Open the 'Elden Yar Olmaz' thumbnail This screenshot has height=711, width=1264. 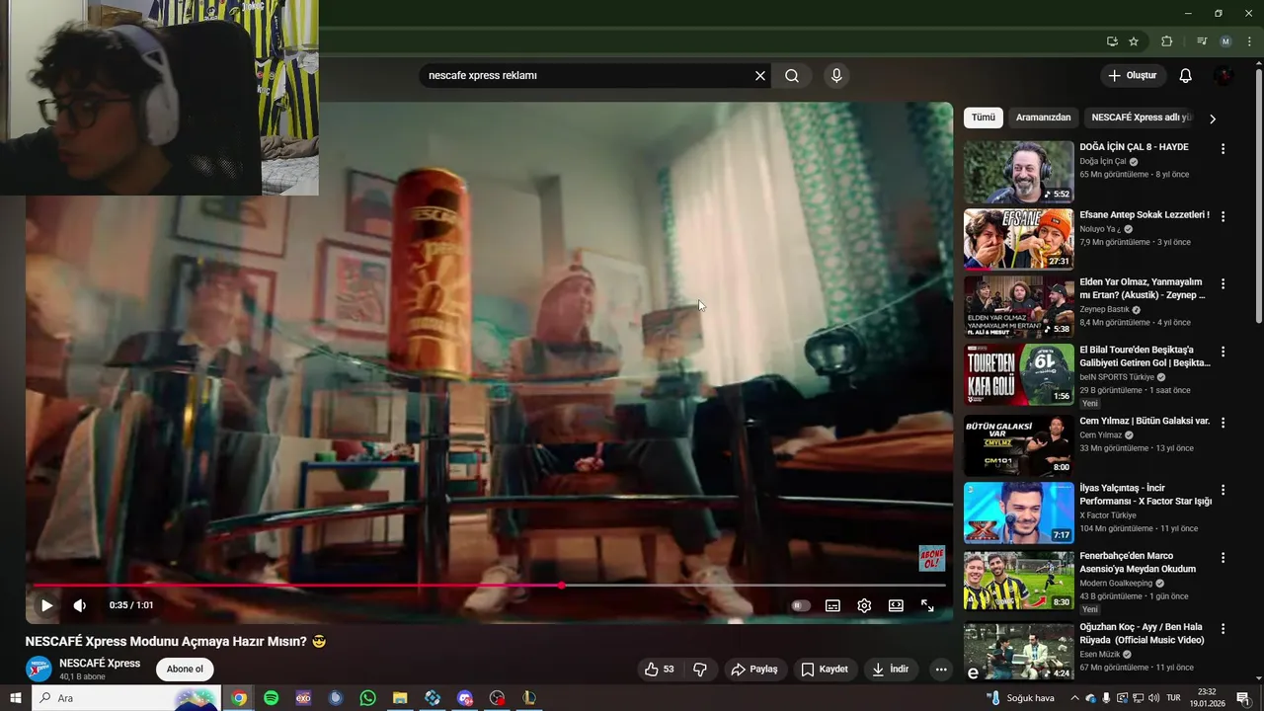1018,307
